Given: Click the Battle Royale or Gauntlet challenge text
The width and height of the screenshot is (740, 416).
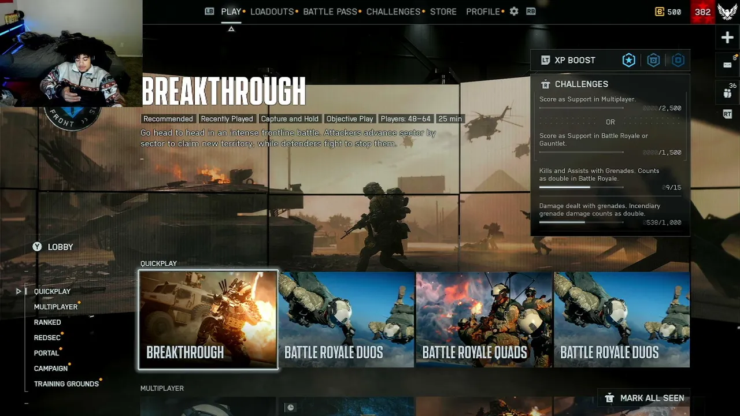Looking at the screenshot, I should 594,139.
